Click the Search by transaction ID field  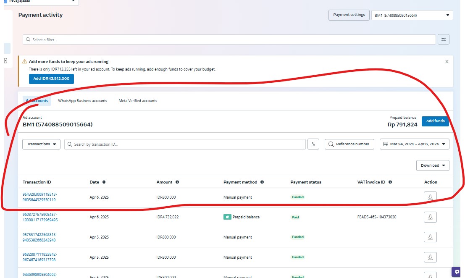[x=185, y=144]
